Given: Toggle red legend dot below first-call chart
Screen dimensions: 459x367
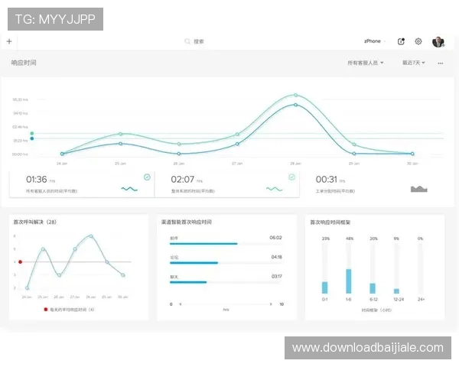Looking at the screenshot, I should (45, 310).
